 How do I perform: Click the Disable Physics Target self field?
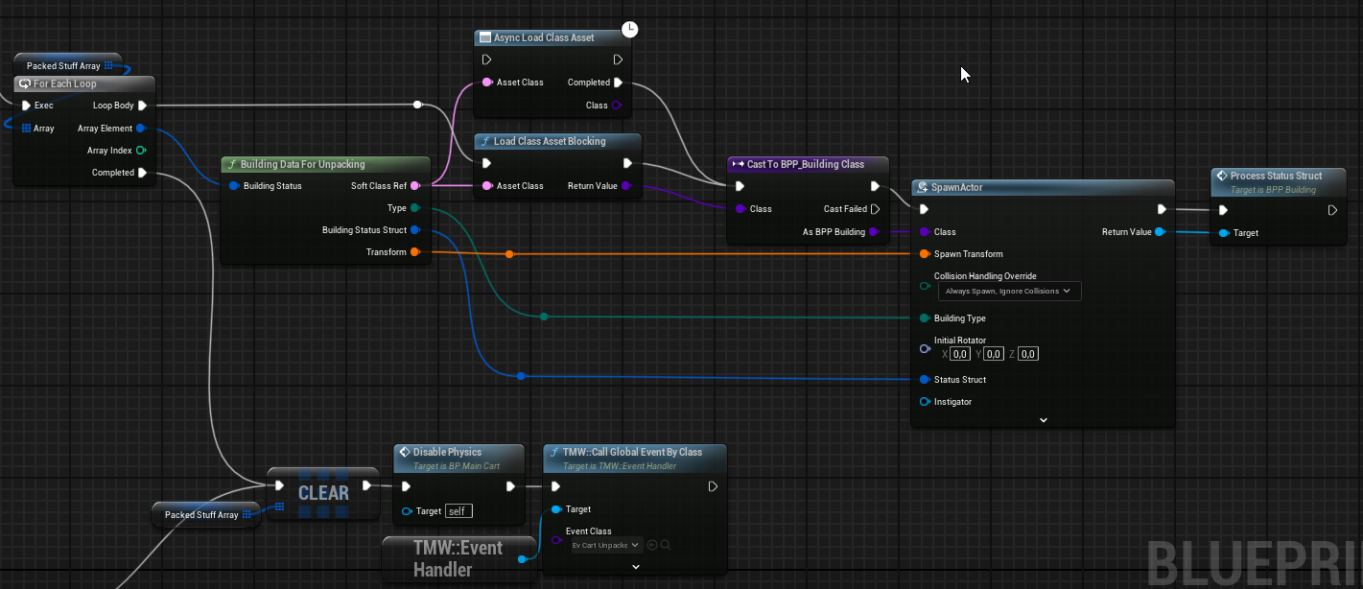[x=459, y=511]
